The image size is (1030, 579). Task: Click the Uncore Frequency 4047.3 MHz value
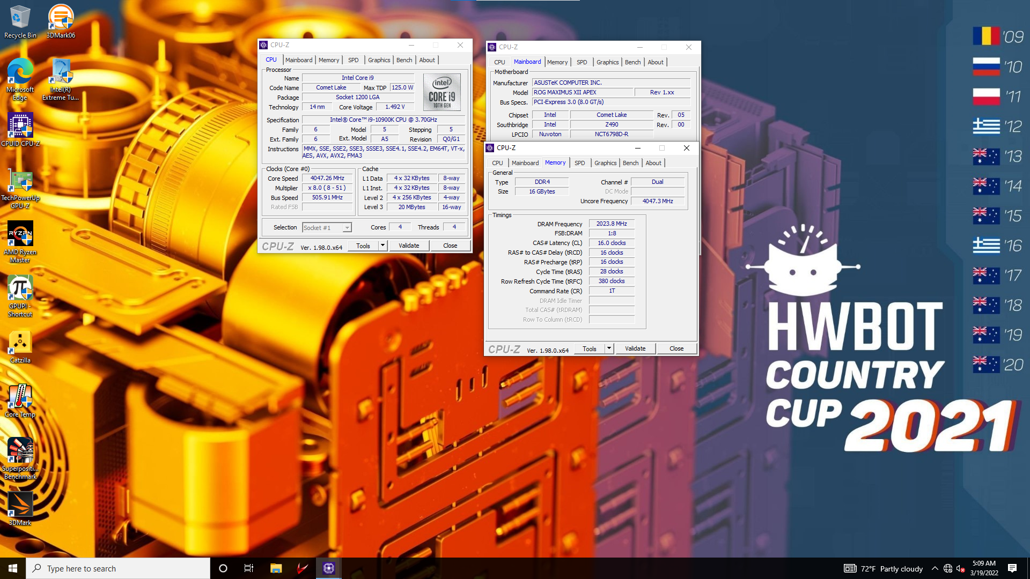click(658, 202)
